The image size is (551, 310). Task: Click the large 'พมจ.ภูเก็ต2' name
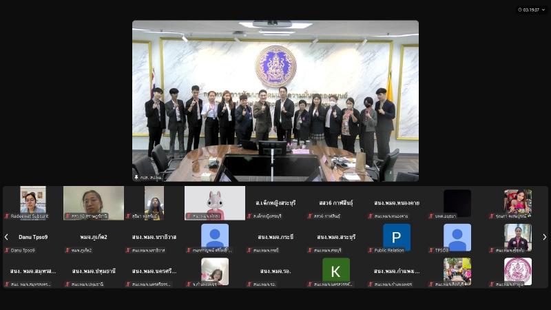click(x=94, y=237)
